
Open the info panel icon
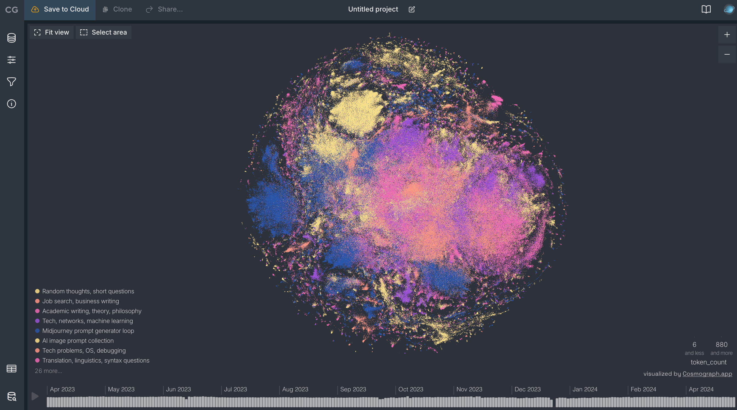click(x=12, y=104)
